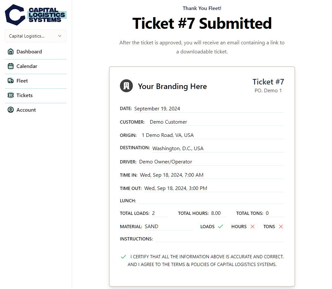The height and width of the screenshot is (289, 332).
Task: Click the green certification check mark
Action: click(123, 257)
